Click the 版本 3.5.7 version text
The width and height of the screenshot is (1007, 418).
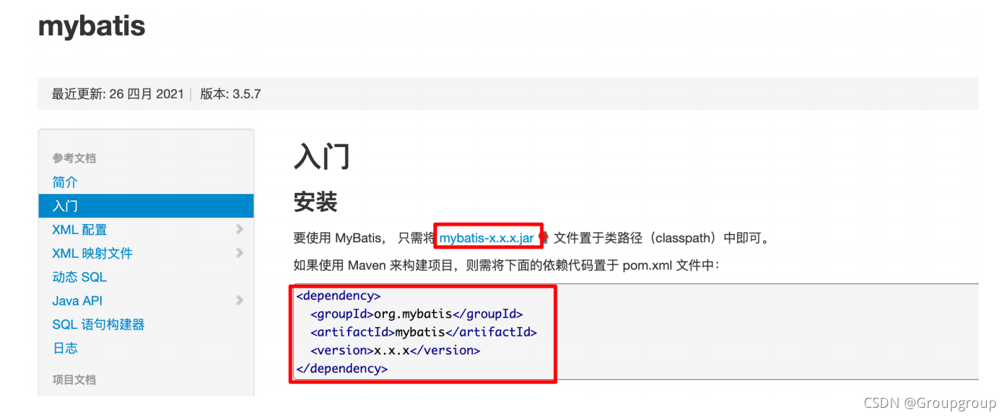(x=231, y=94)
